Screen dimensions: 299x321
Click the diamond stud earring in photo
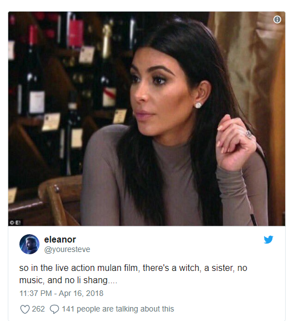click(x=198, y=105)
